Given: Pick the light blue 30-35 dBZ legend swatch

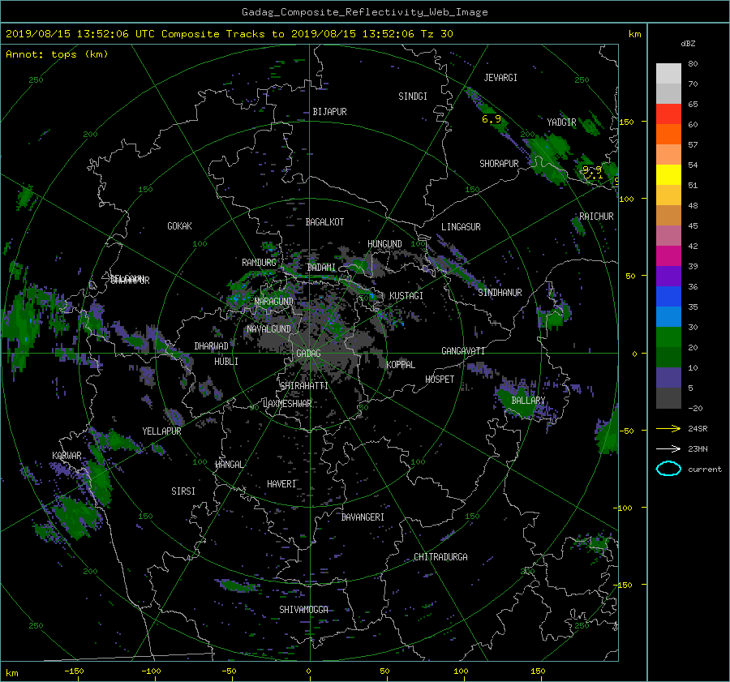Looking at the screenshot, I should [x=668, y=317].
